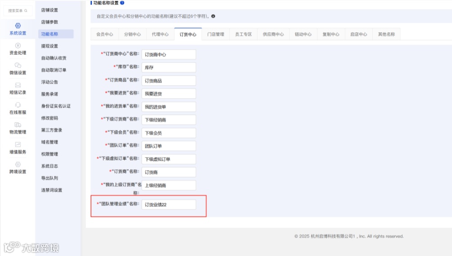
Task: Open 系统日志 menu item
Action: pos(50,166)
